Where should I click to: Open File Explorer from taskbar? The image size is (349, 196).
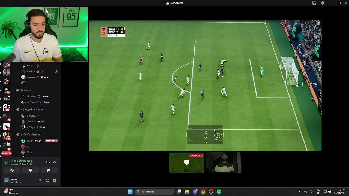187,192
